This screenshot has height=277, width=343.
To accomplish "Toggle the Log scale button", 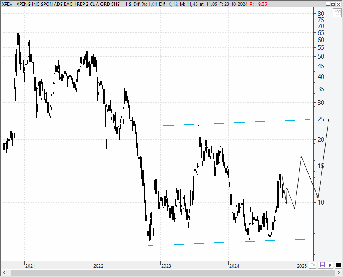I will [x=337, y=12].
